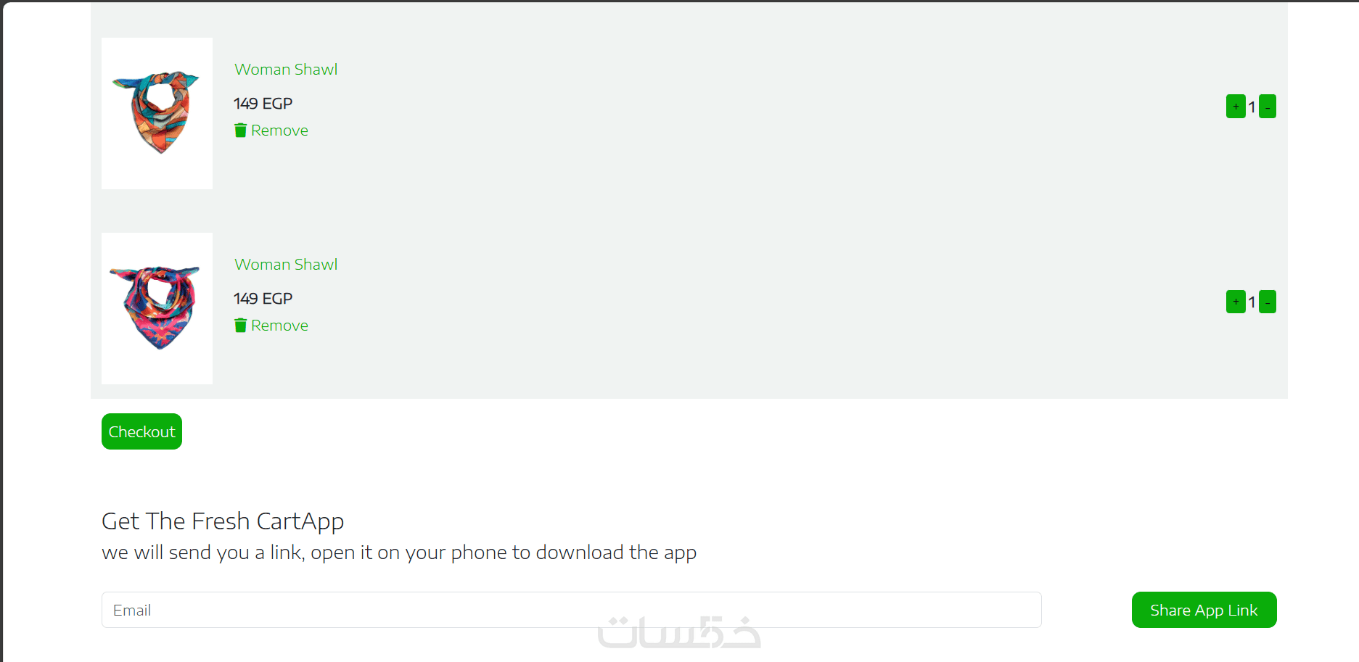1359x662 pixels.
Task: Decrease quantity of the second Woman Shawl
Action: coord(1268,302)
